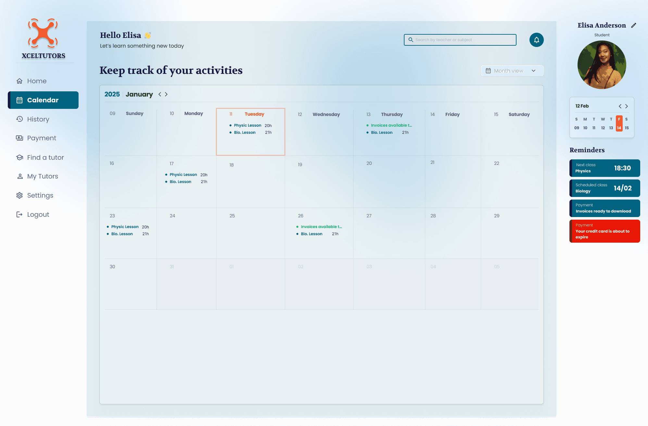The image size is (648, 426).
Task: Go to Find a tutor
Action: click(x=45, y=157)
